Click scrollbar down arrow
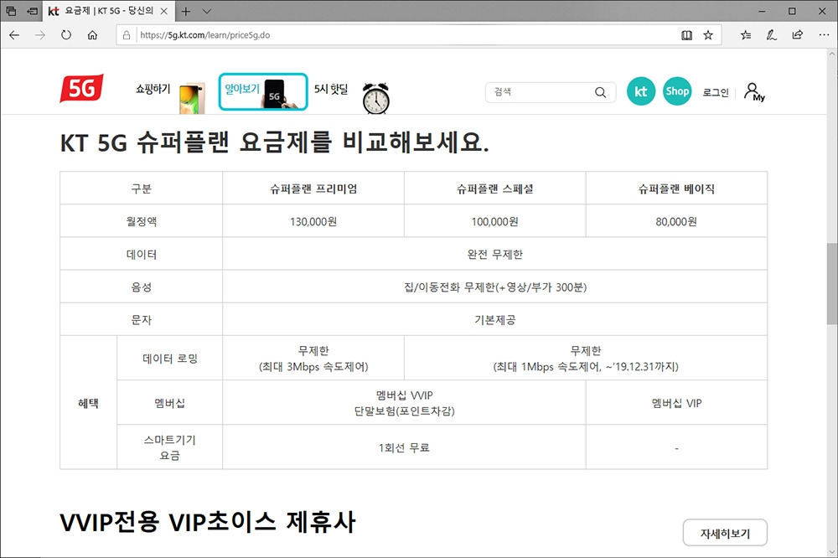Screen dimensions: 838x558 point(832,552)
